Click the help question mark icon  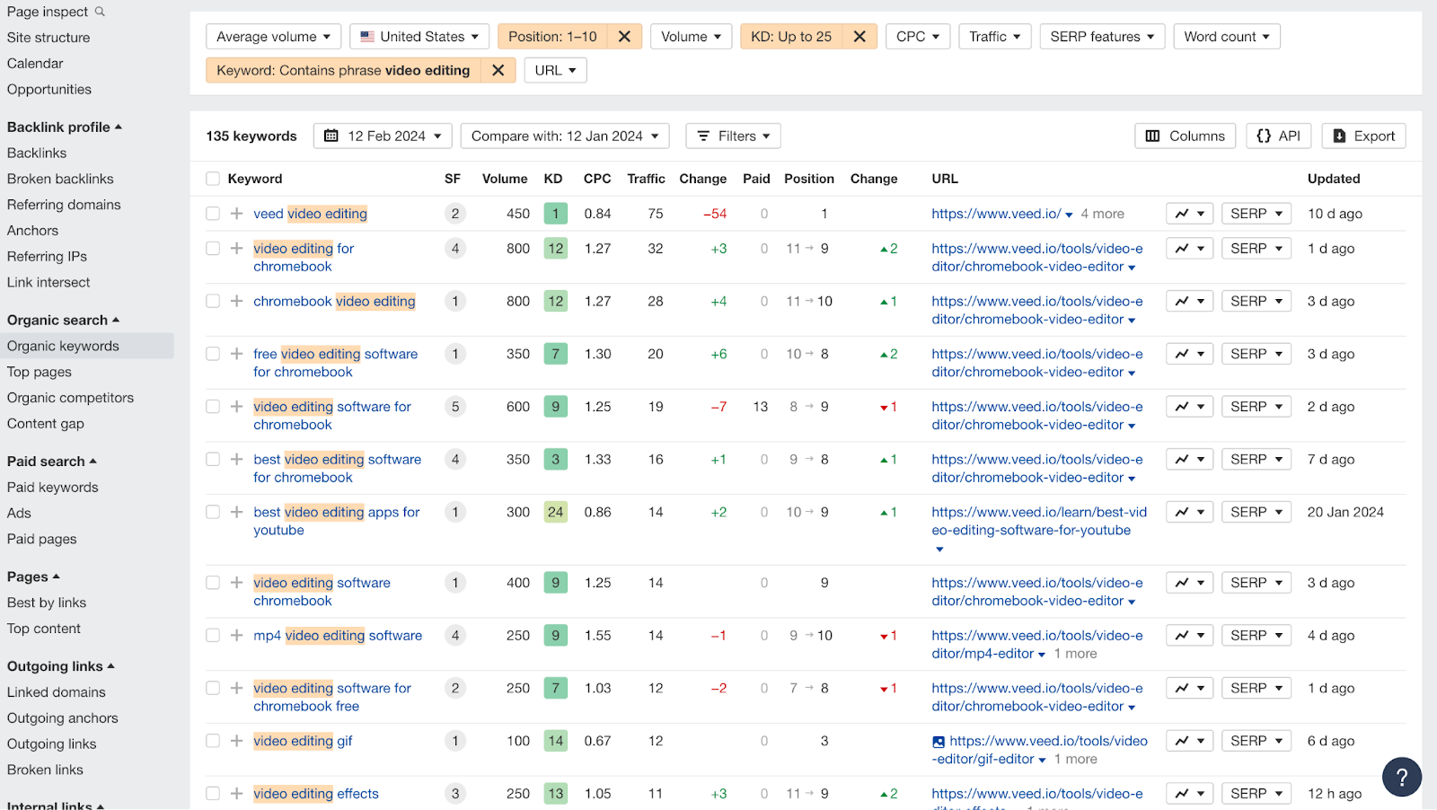tap(1401, 777)
